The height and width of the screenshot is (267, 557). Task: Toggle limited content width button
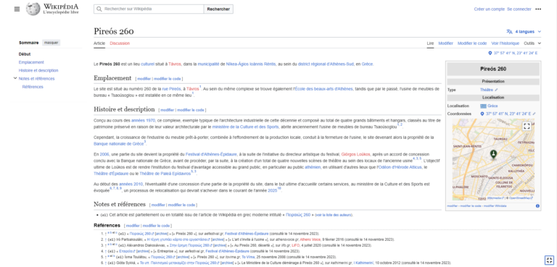(549, 260)
